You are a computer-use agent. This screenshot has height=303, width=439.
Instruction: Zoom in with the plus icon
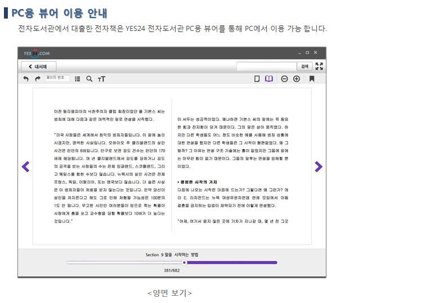pos(296,79)
